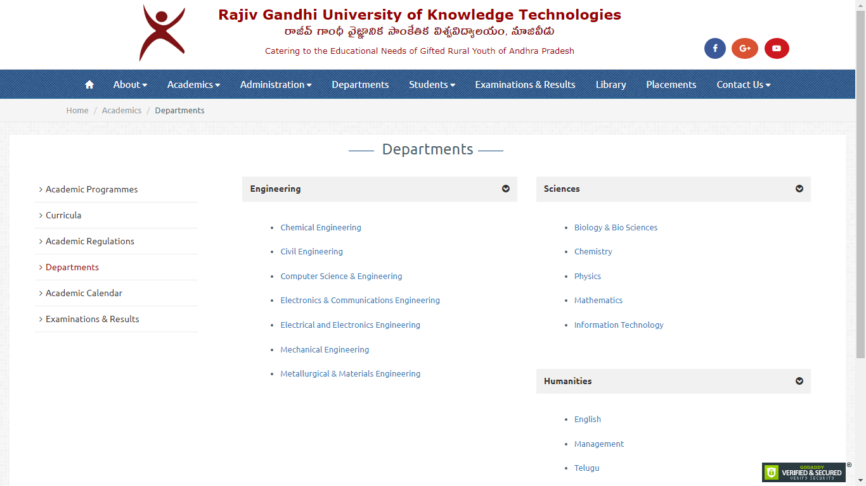Collapse the Engineering panel chevron

(x=505, y=189)
